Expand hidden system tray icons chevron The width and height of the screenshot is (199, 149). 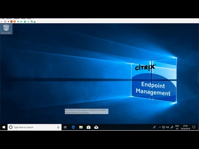[160, 127]
